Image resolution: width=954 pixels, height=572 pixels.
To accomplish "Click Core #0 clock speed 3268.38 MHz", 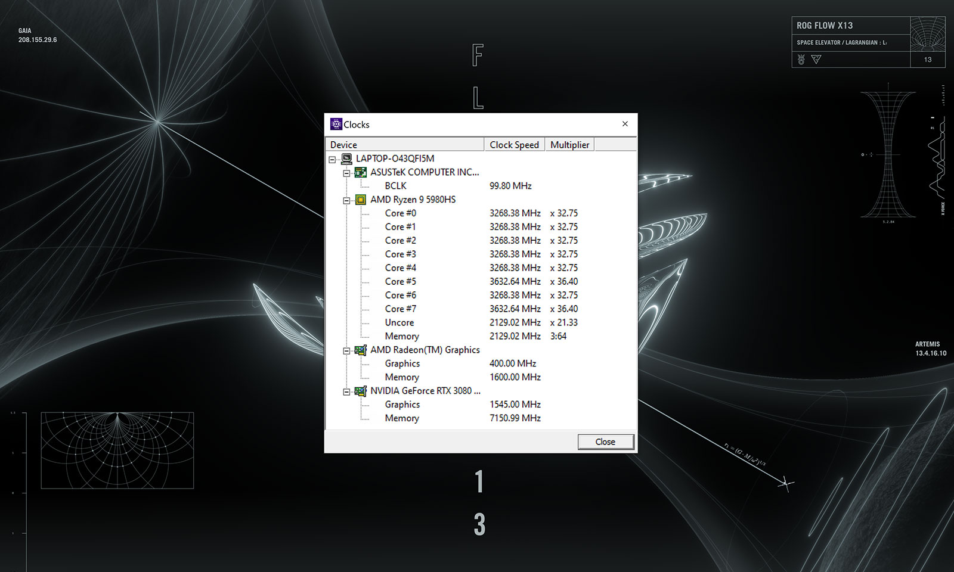I will coord(515,213).
